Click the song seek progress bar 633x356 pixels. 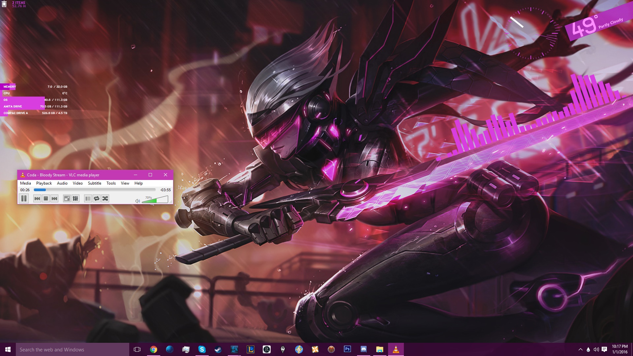pyautogui.click(x=95, y=190)
